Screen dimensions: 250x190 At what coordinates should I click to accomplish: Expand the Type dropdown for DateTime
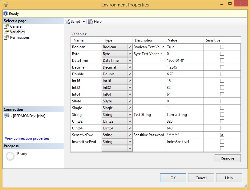tap(130, 61)
